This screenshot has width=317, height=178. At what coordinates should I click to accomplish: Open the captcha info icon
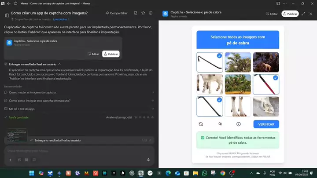pyautogui.click(x=238, y=124)
